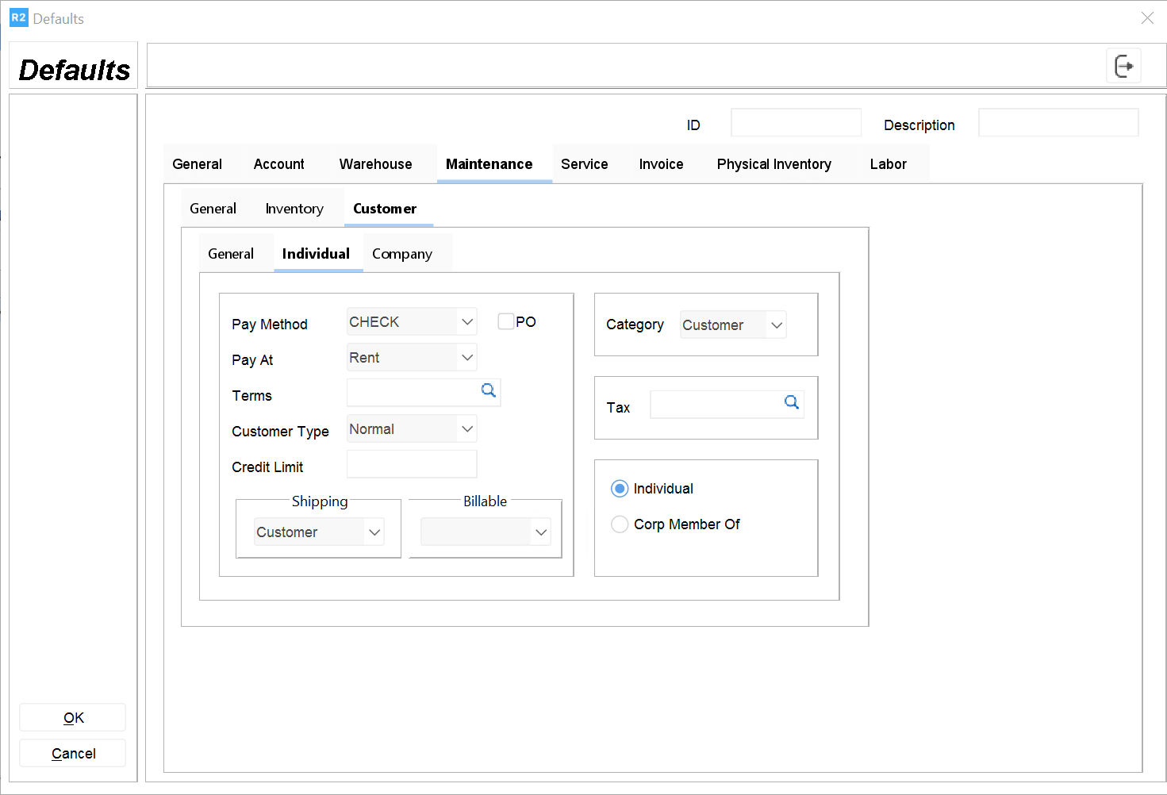The height and width of the screenshot is (795, 1167).
Task: Open the Physical Inventory tab
Action: click(774, 164)
